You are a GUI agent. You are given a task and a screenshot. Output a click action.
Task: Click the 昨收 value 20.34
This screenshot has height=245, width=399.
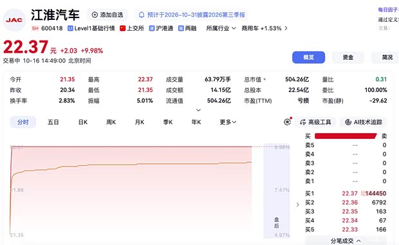coord(68,90)
